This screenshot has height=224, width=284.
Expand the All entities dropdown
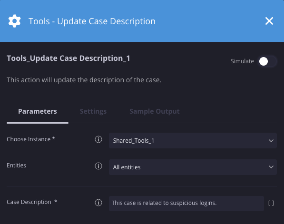pos(193,167)
